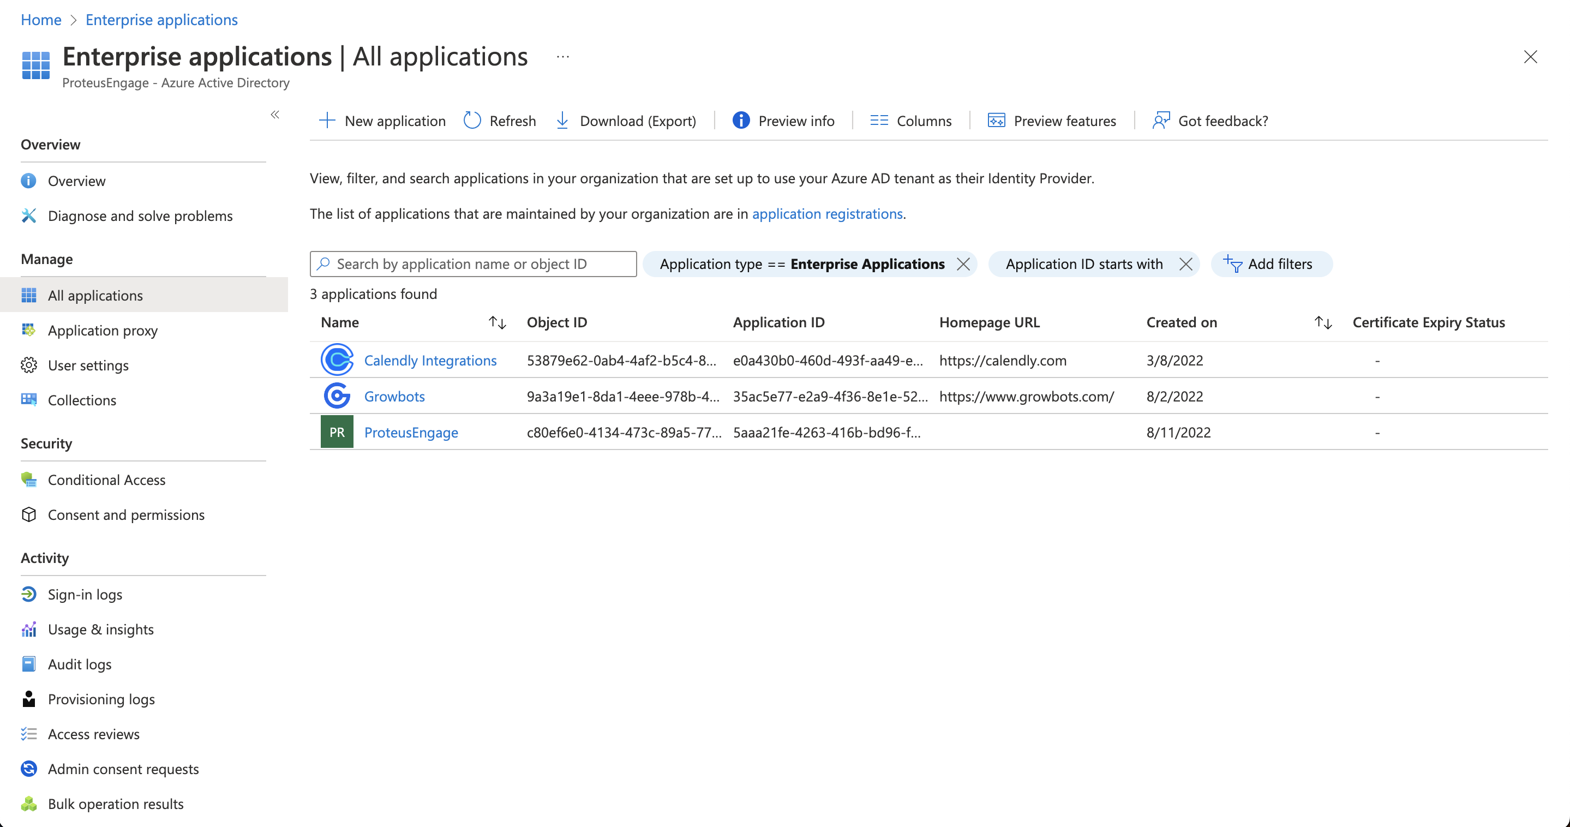Click the Diagnose wrench icon
Screen dimensions: 1570x827
pyautogui.click(x=29, y=215)
